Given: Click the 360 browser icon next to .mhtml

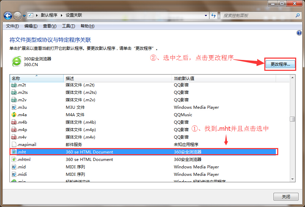Looking at the screenshot, I should tap(14, 159).
